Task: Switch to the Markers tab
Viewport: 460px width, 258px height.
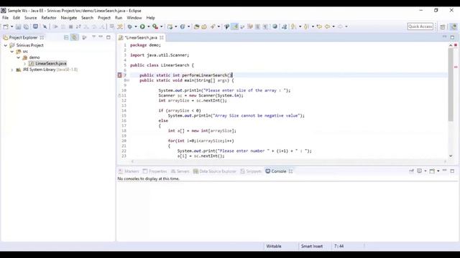Action: 129,171
